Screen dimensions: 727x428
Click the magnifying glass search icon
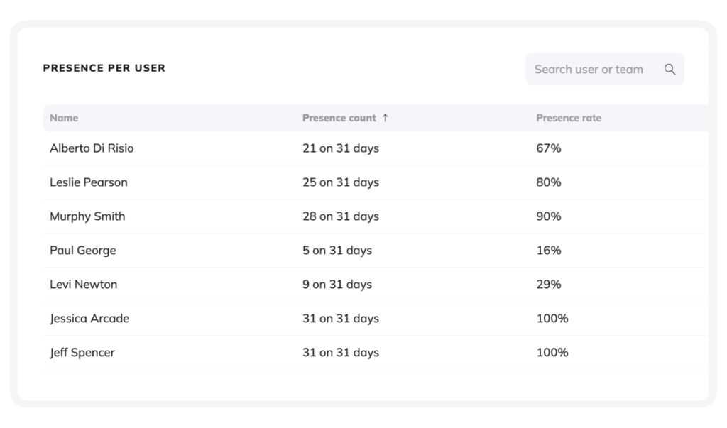[669, 70]
